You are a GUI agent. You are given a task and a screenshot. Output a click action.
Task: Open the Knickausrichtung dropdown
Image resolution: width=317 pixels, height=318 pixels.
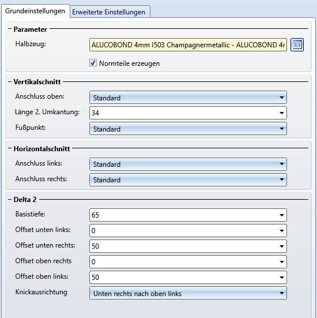(x=188, y=293)
